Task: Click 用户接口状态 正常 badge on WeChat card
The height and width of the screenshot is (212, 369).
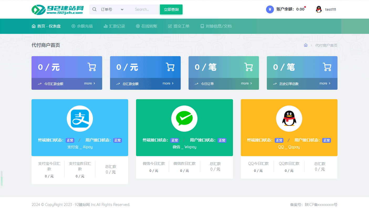Action: pyautogui.click(x=222, y=140)
